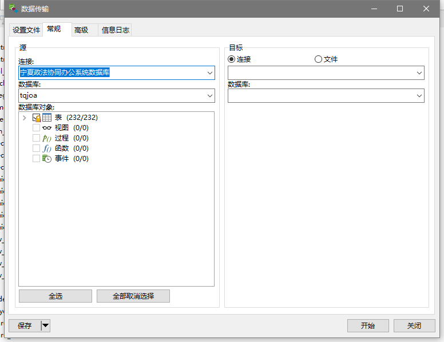444x342 pixels.
Task: Expand the 表 tree node chevron
Action: 25,118
